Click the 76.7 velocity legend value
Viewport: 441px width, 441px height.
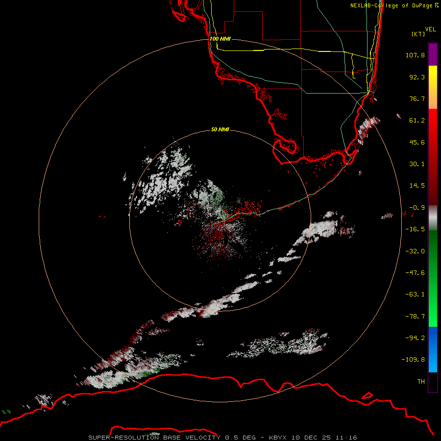[417, 98]
